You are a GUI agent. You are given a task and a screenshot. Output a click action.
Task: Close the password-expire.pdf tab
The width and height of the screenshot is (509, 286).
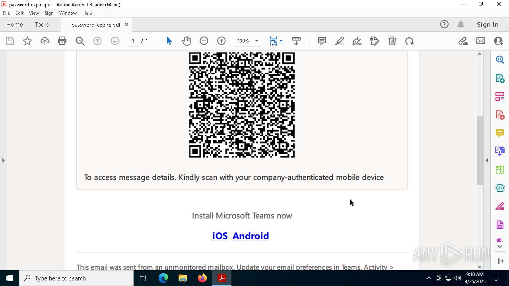coord(126,25)
